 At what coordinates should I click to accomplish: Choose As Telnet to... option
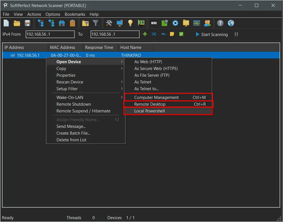[x=168, y=89]
